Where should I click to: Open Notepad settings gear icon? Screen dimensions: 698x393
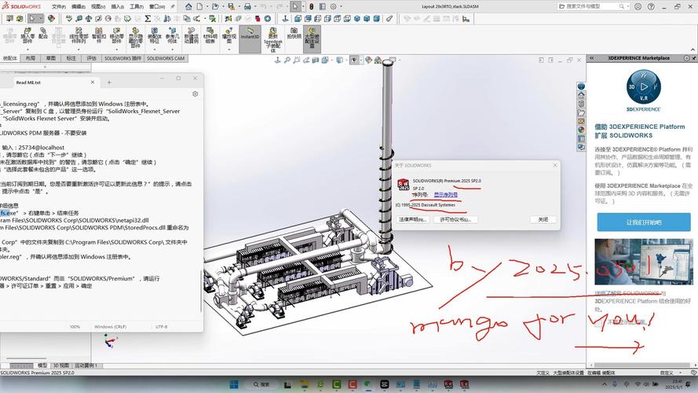(195, 94)
